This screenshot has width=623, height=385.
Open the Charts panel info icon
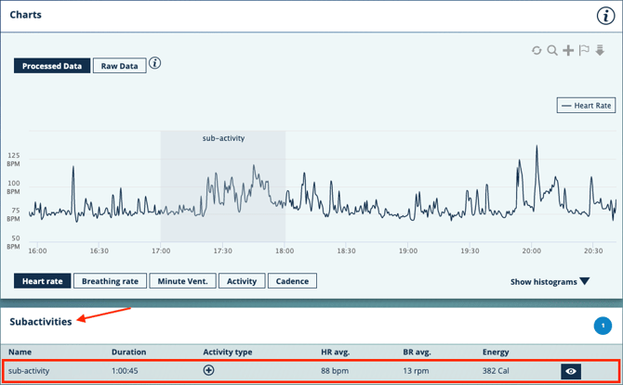605,16
